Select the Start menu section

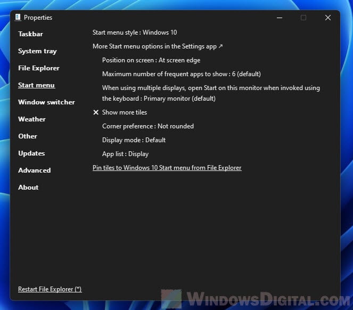click(36, 85)
